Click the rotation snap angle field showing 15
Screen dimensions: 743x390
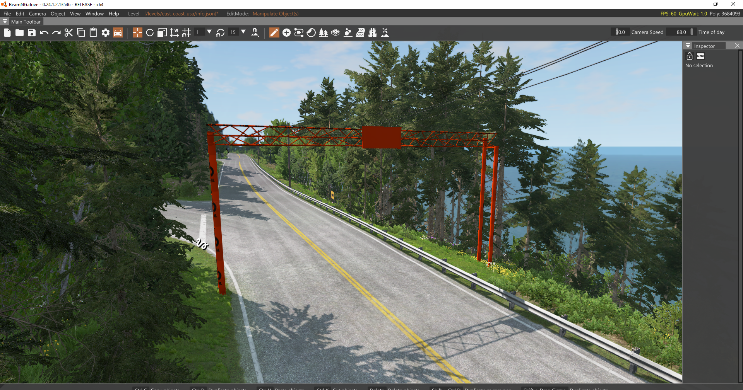coord(233,32)
